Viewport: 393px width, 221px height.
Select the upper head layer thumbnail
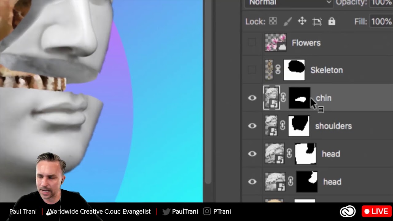click(275, 154)
